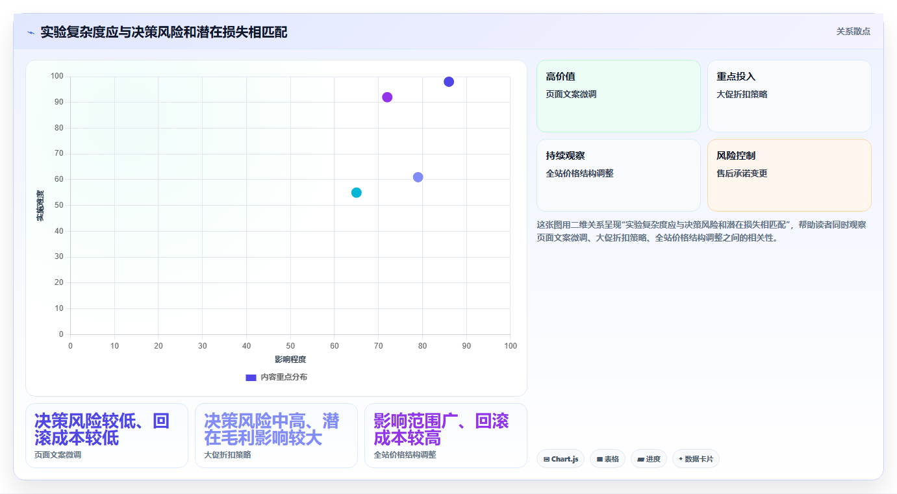Screen dimensions: 897x494
Task: Select the 表格 tag chip
Action: (607, 459)
